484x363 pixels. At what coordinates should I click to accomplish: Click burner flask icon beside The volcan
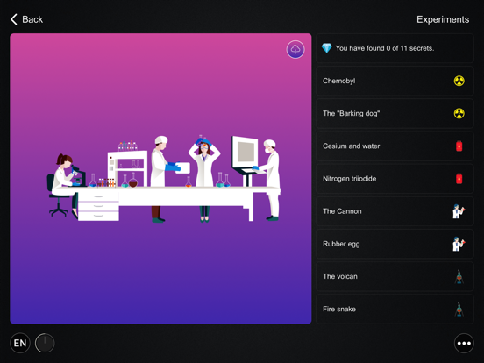(x=459, y=276)
